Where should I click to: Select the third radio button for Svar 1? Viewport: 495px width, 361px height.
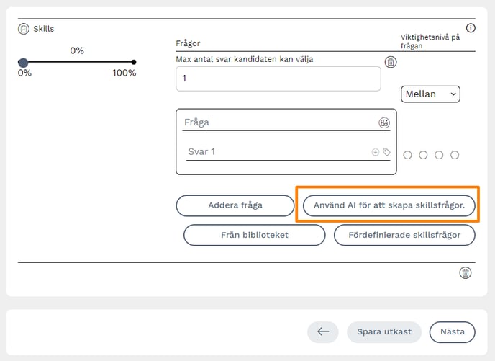point(439,155)
